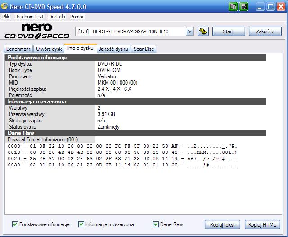Click the Warstwy value 2
This screenshot has width=288, height=237.
pos(99,108)
